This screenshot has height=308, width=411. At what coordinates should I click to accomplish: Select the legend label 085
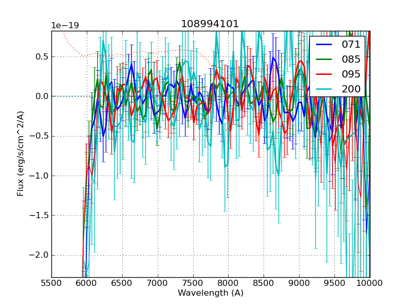351,60
